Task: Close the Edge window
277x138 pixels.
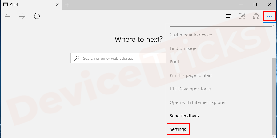Action: click(269, 5)
